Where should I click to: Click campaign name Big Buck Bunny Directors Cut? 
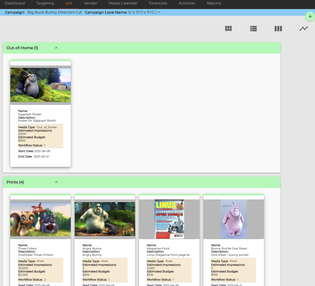pos(55,12)
